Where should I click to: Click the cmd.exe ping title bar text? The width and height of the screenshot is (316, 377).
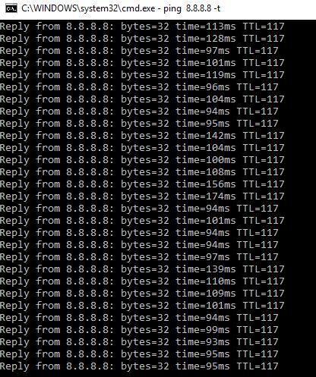click(121, 8)
